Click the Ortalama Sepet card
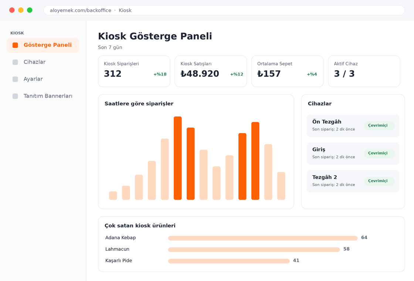 click(x=288, y=71)
